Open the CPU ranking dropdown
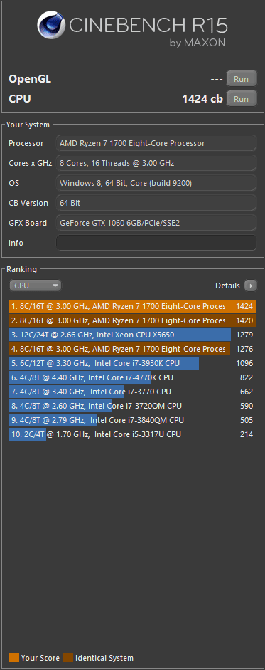This screenshot has height=670, width=265. [36, 286]
